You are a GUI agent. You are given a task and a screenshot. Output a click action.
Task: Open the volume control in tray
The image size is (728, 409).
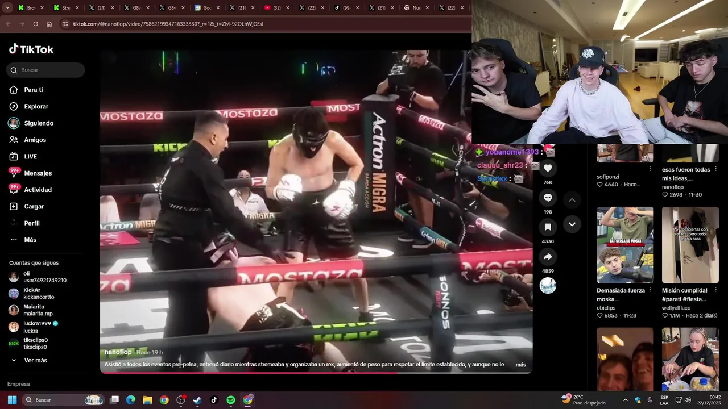click(688, 400)
